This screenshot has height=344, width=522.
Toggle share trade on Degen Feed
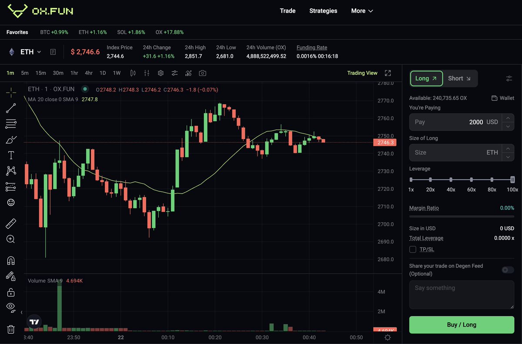click(507, 270)
